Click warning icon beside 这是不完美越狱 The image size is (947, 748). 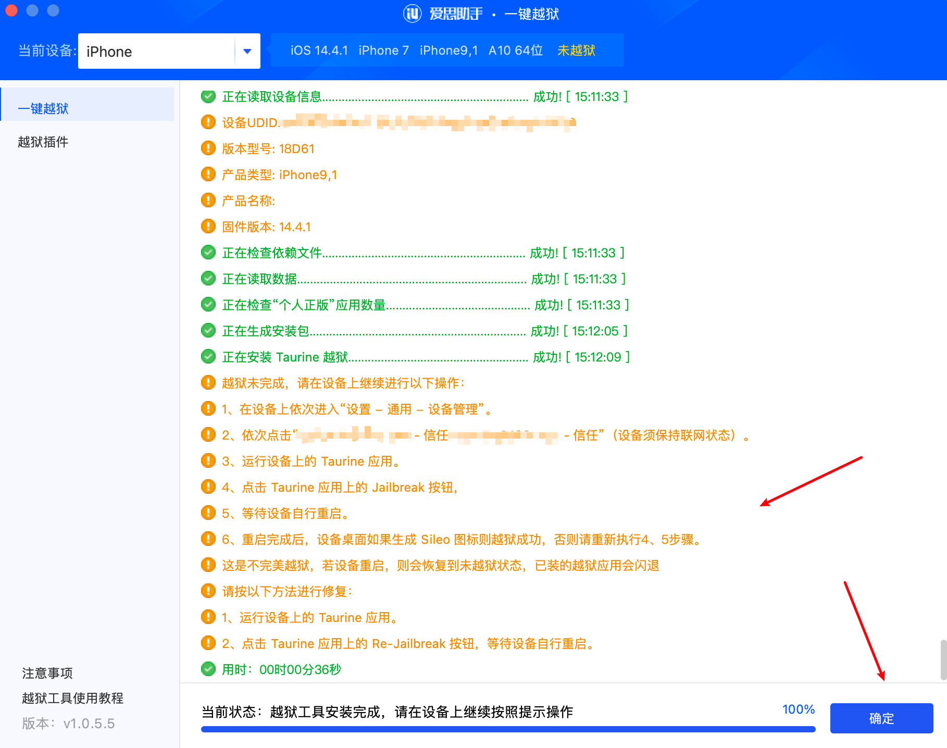(x=208, y=565)
